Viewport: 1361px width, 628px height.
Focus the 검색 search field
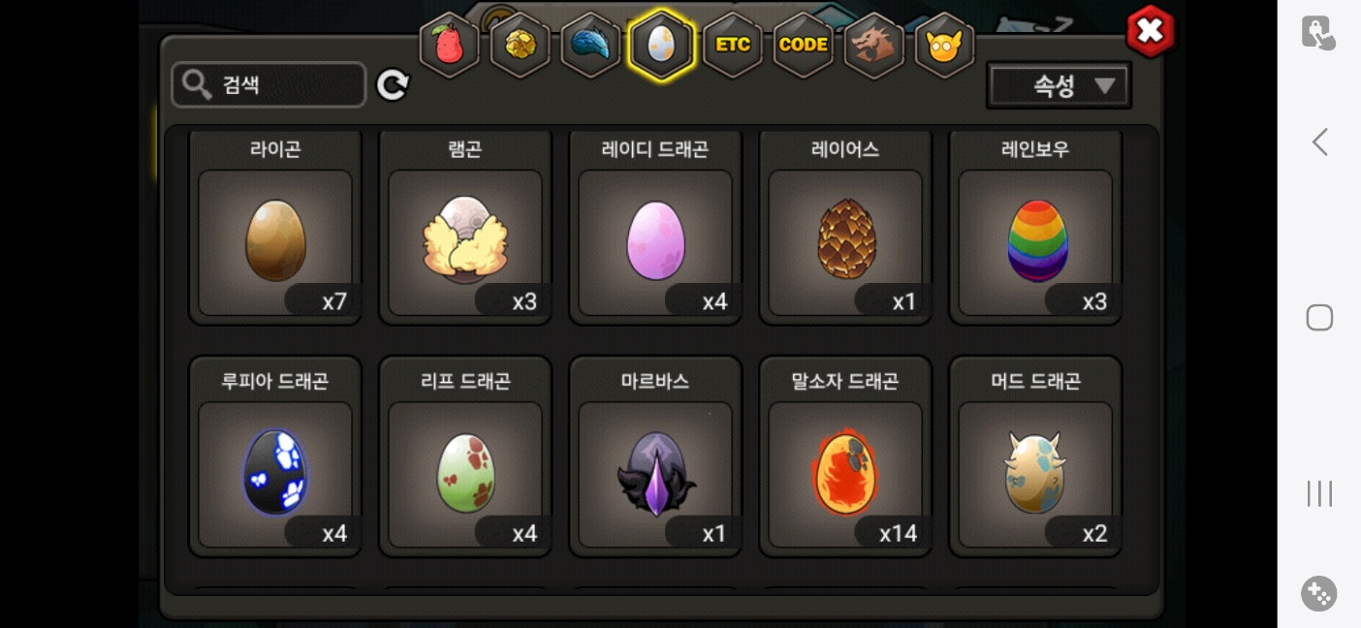click(269, 85)
